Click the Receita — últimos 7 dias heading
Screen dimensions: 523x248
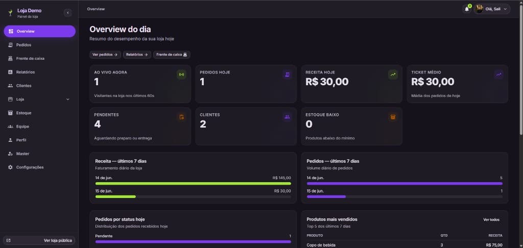tap(121, 161)
